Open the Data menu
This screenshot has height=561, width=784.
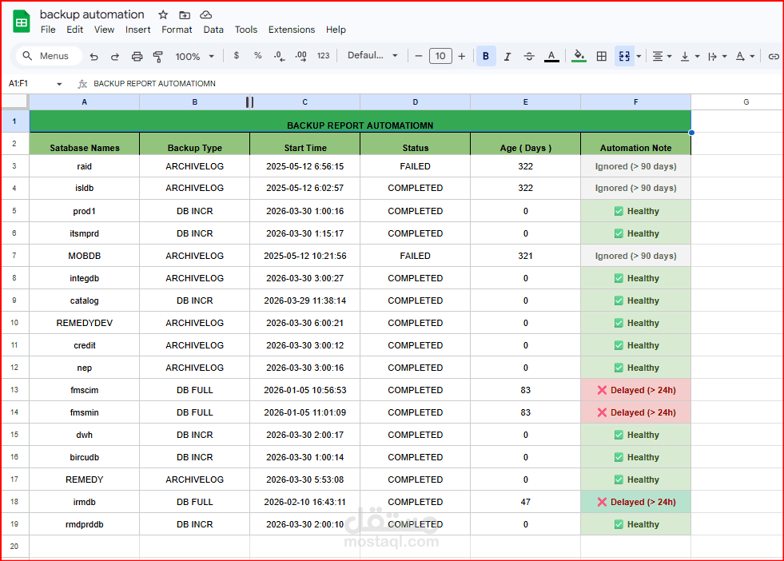(213, 30)
